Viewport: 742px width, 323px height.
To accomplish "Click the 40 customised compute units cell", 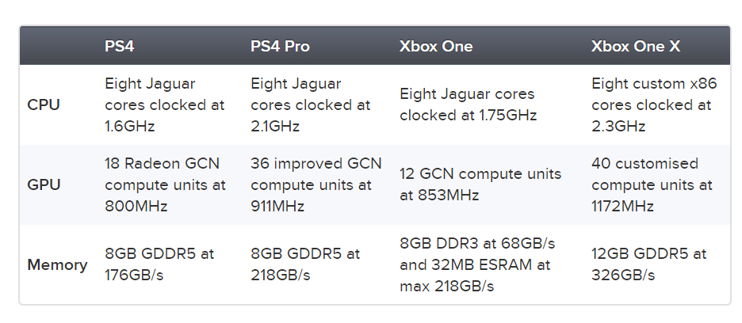I will (652, 185).
